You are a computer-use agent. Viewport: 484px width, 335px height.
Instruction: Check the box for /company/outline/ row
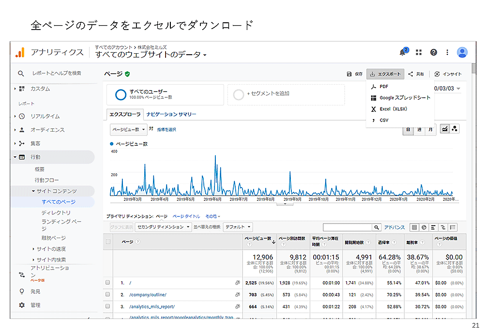coord(108,294)
